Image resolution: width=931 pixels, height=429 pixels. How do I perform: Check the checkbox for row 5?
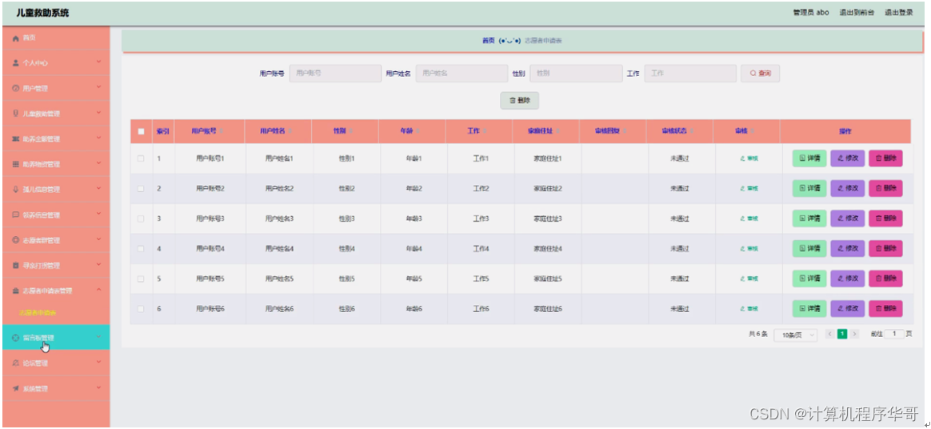pos(141,279)
